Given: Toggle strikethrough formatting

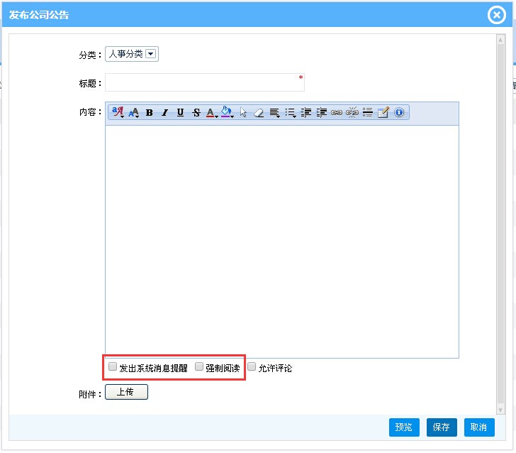Looking at the screenshot, I should point(196,112).
